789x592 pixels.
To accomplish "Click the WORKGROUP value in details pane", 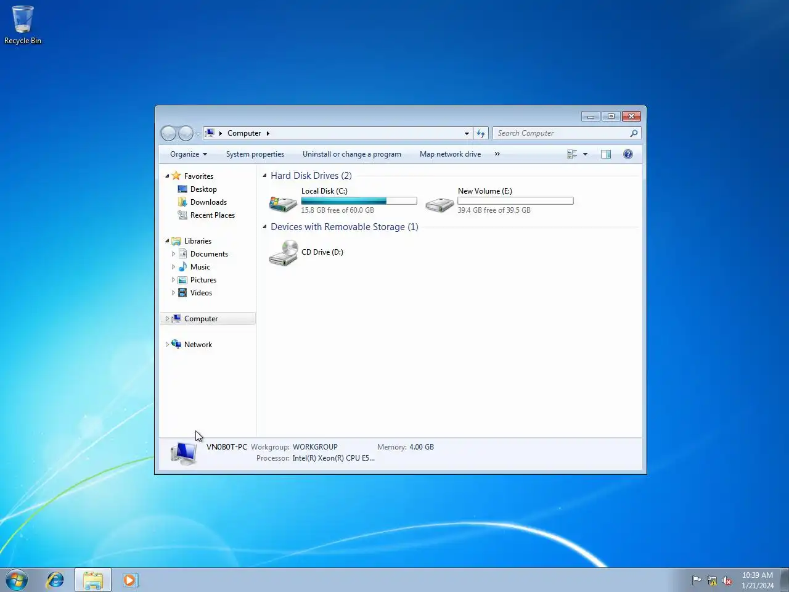I will pos(315,447).
